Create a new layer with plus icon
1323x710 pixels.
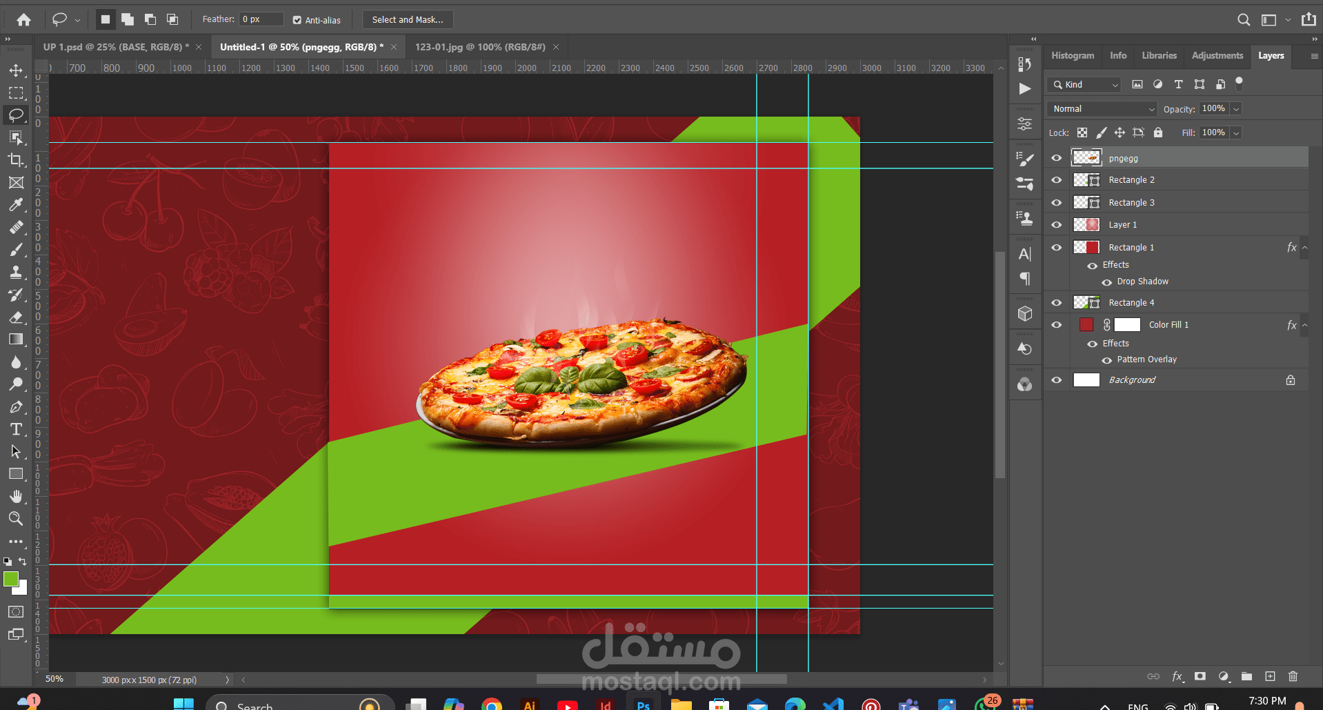[1270, 676]
